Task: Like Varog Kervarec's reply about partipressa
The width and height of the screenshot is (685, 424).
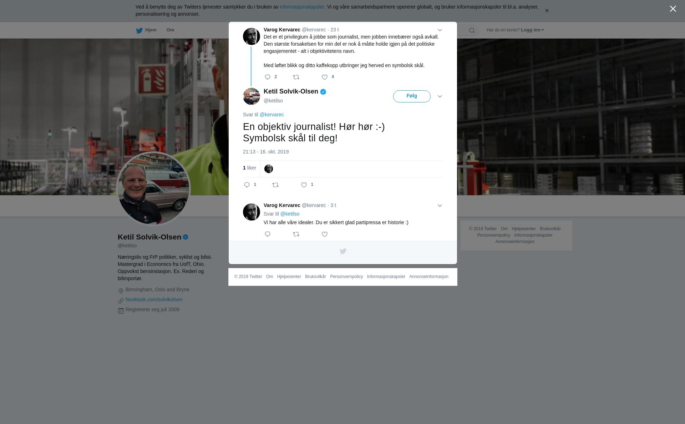Action: (x=325, y=234)
